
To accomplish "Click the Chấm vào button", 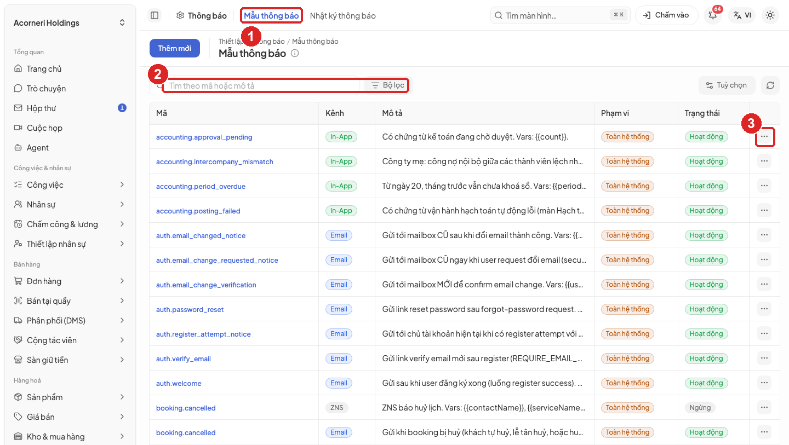I will pyautogui.click(x=666, y=15).
